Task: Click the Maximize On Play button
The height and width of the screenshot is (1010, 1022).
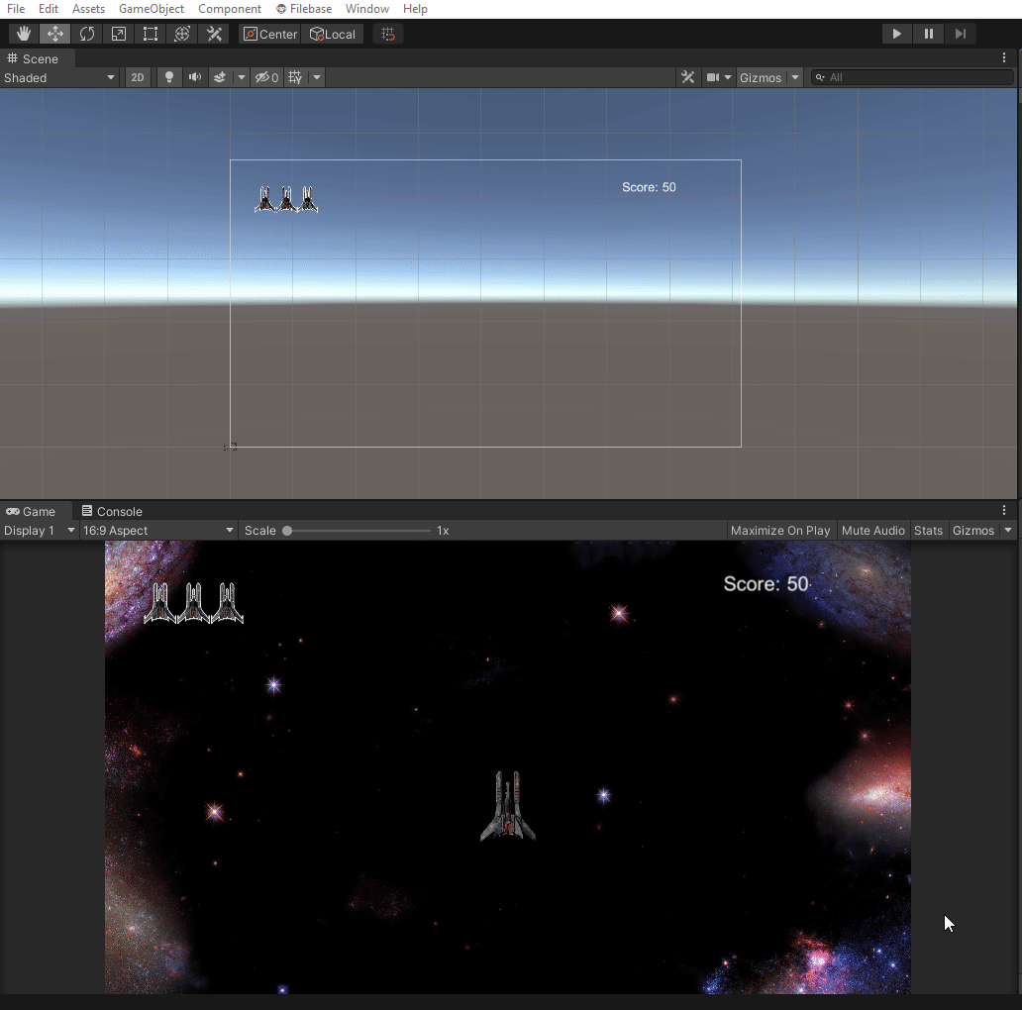Action: click(x=780, y=530)
